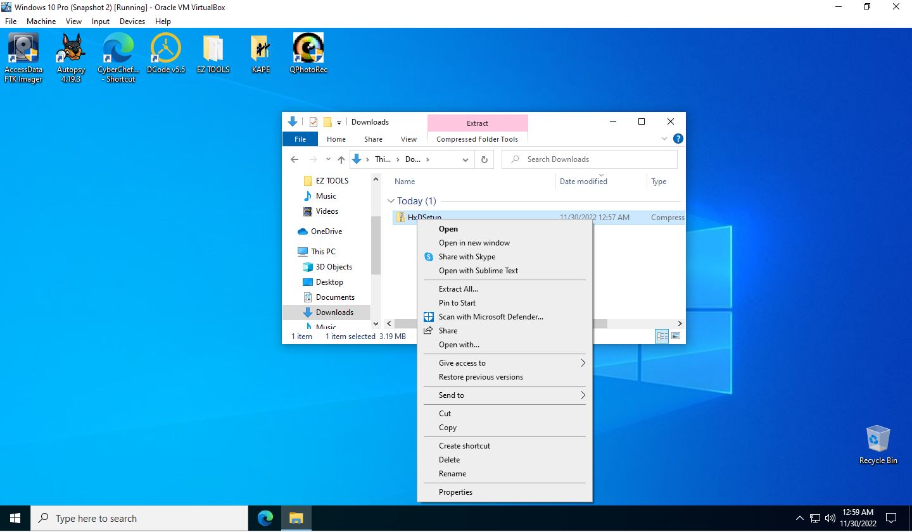Show hidden system tray icons
Screen dimensions: 912x532
[799, 519]
